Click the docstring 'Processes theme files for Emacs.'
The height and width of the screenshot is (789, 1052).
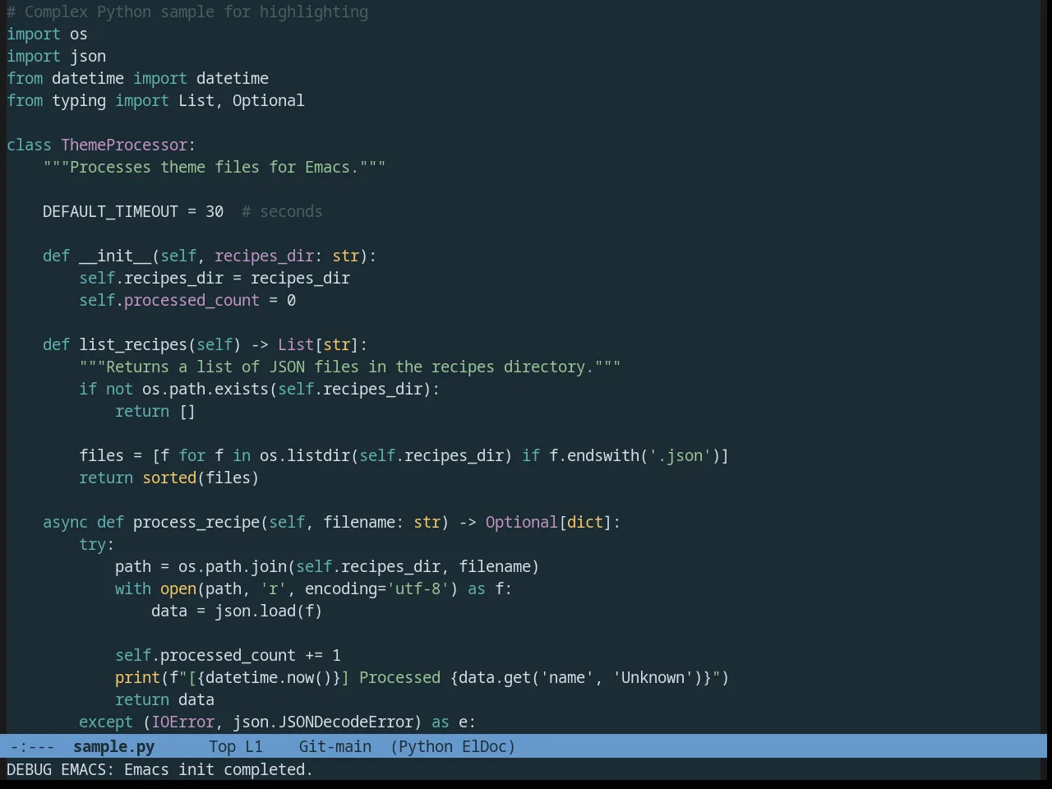point(214,167)
